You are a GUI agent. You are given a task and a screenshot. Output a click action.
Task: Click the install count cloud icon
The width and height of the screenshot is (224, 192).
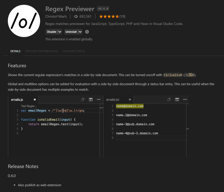tap(76, 16)
